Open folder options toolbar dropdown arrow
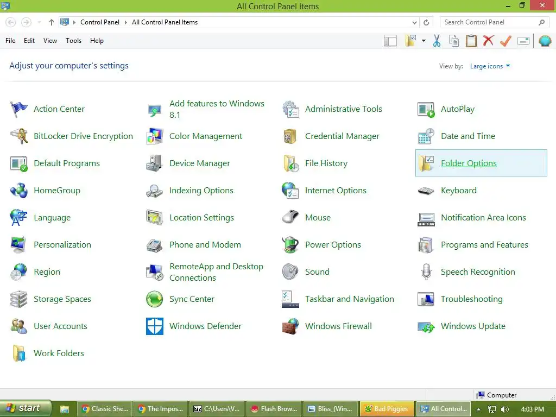556x417 pixels. [x=424, y=40]
